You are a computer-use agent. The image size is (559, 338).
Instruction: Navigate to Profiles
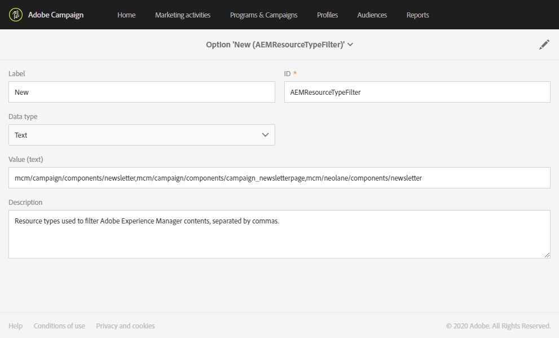point(327,15)
